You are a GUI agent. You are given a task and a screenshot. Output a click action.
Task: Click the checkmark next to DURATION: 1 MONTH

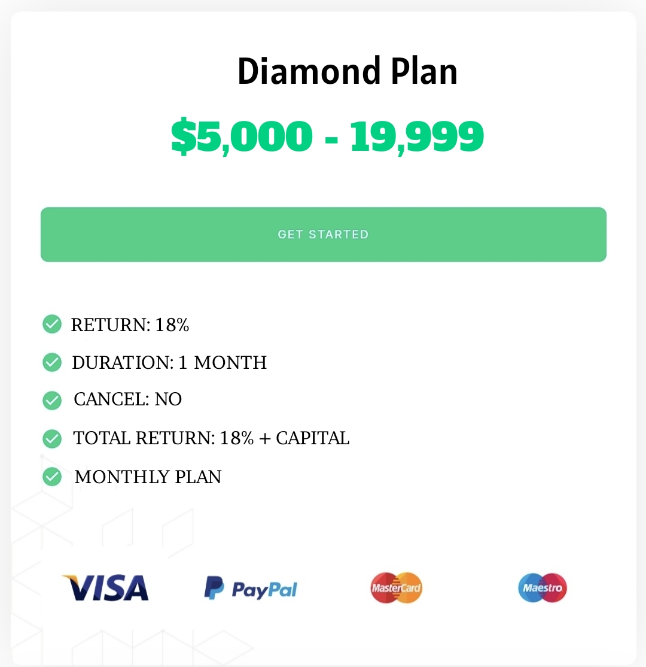[52, 362]
